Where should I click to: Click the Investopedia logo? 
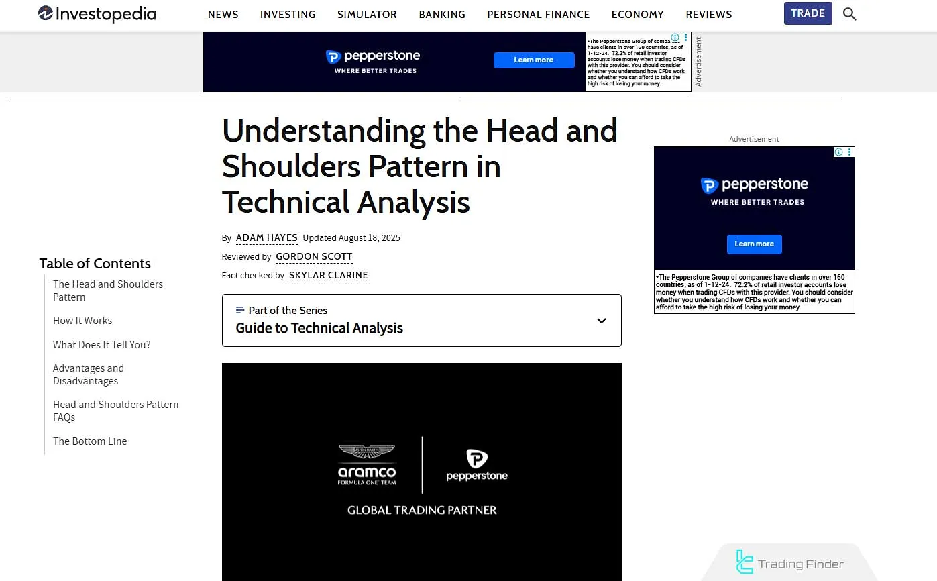coord(97,14)
